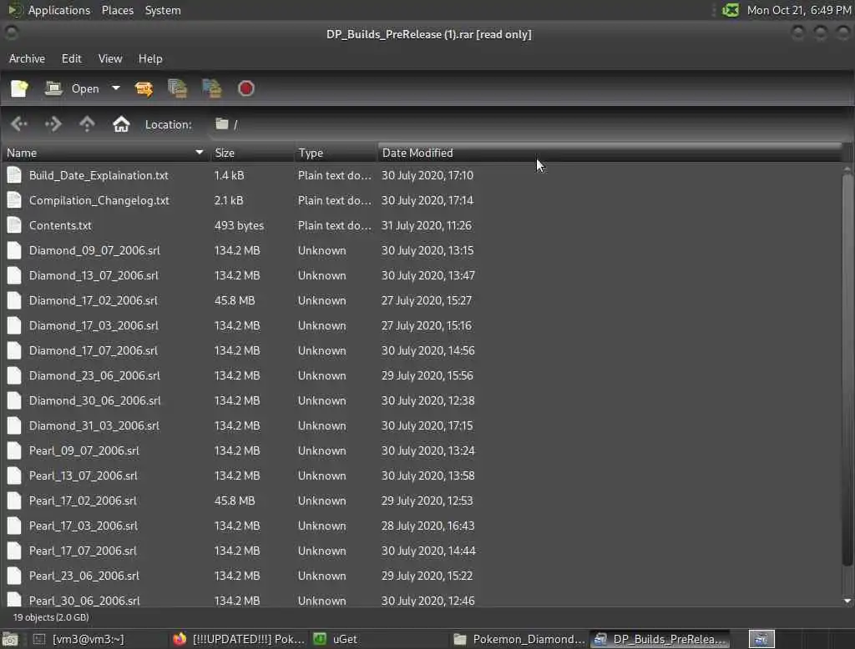The image size is (855, 649).
Task: Click the new archive icon
Action: 19,88
